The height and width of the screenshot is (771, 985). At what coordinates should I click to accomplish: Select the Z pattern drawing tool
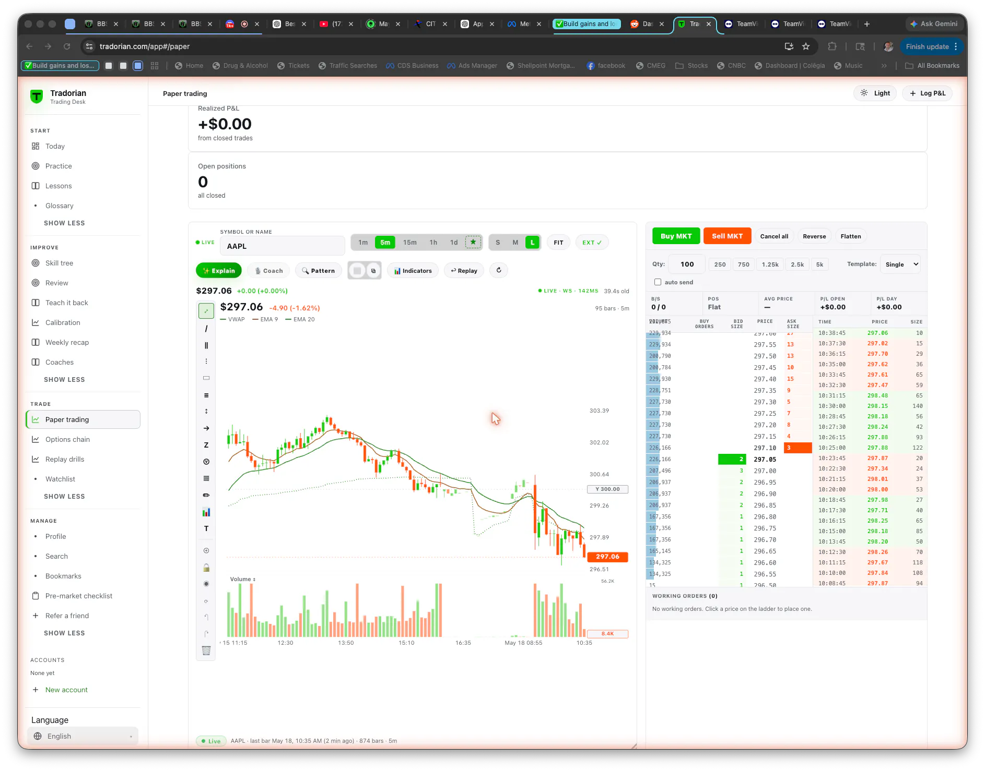coord(206,445)
